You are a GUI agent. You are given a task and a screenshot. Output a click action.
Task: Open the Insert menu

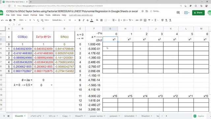pyautogui.click(x=26, y=15)
